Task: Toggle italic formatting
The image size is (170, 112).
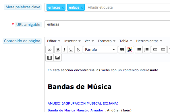Action: click(x=64, y=50)
